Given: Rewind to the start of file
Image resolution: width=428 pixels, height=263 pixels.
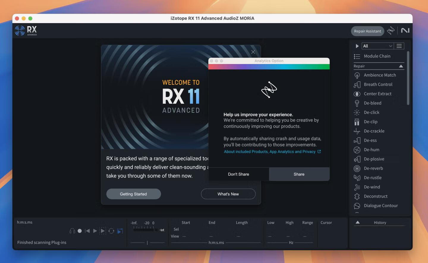Looking at the screenshot, I should 87,231.
